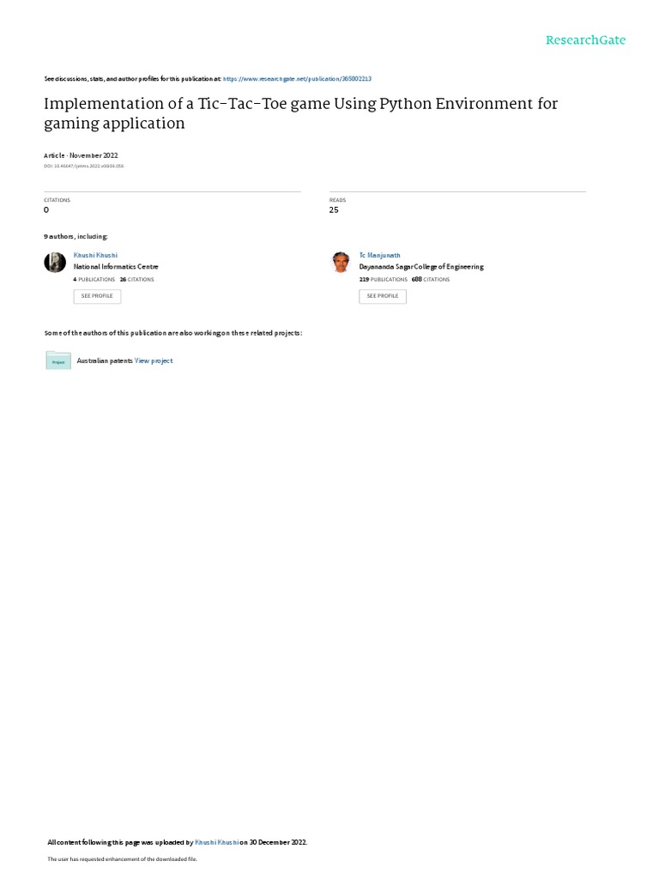
Task: Click the publication title heading
Action: [300, 113]
